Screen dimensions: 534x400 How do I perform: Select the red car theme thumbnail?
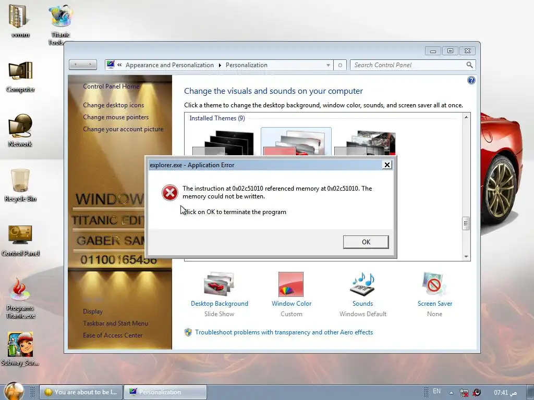[x=296, y=143]
